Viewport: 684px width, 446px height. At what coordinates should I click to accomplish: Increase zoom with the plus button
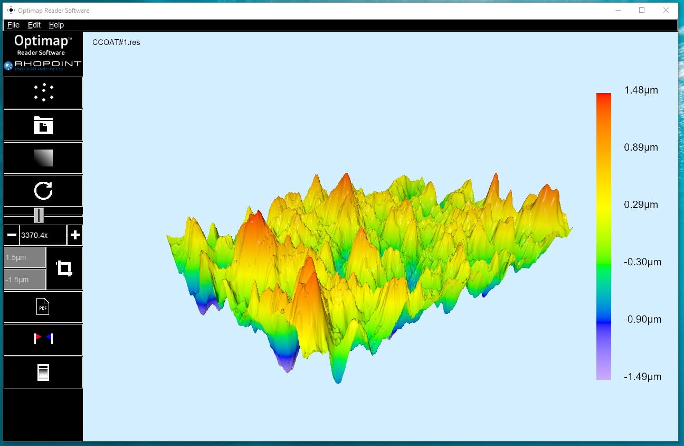75,235
